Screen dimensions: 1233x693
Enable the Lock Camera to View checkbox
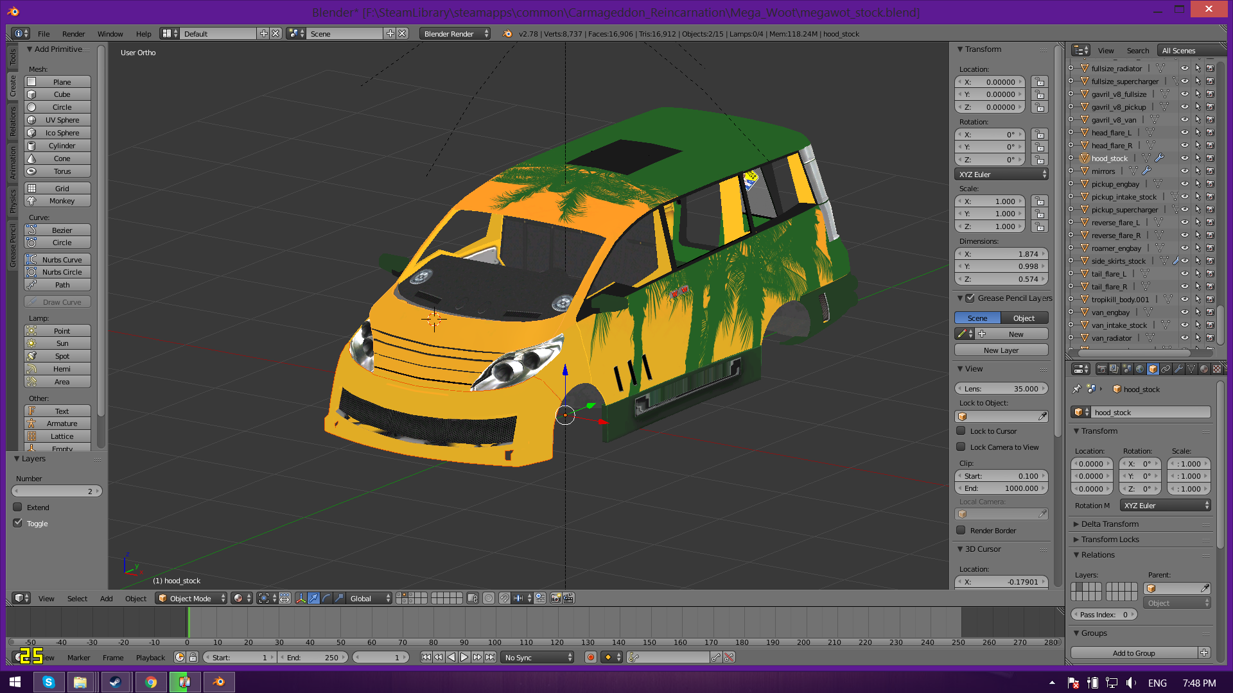(961, 447)
